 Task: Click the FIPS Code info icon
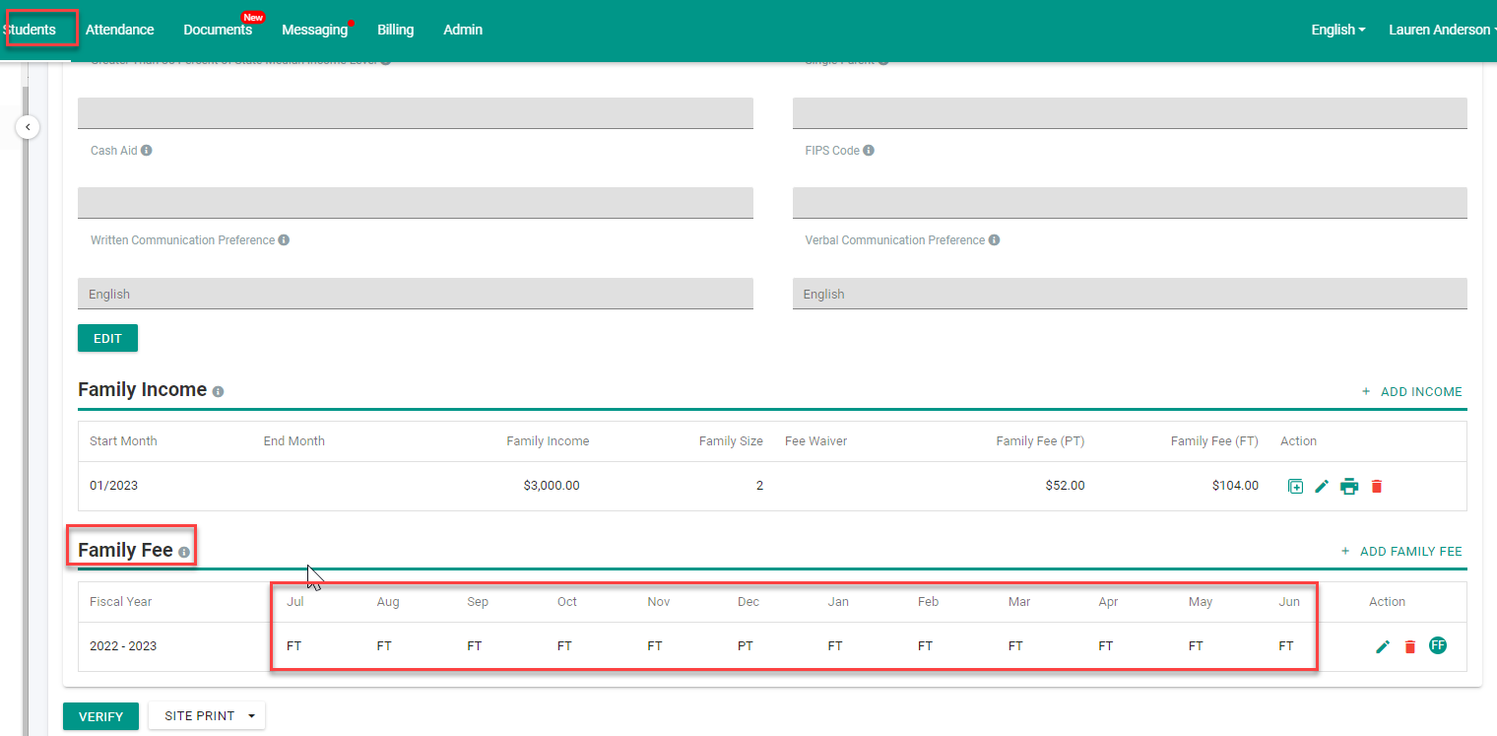[868, 150]
